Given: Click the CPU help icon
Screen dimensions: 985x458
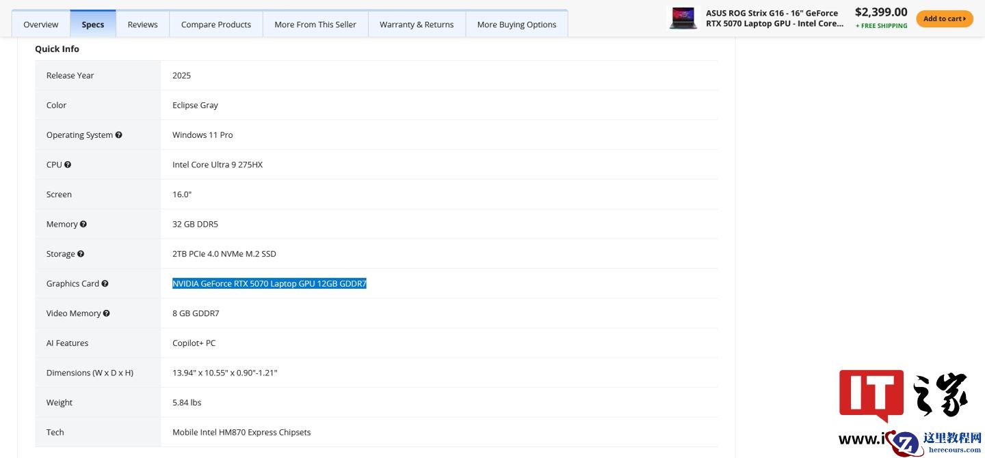Looking at the screenshot, I should coord(68,164).
